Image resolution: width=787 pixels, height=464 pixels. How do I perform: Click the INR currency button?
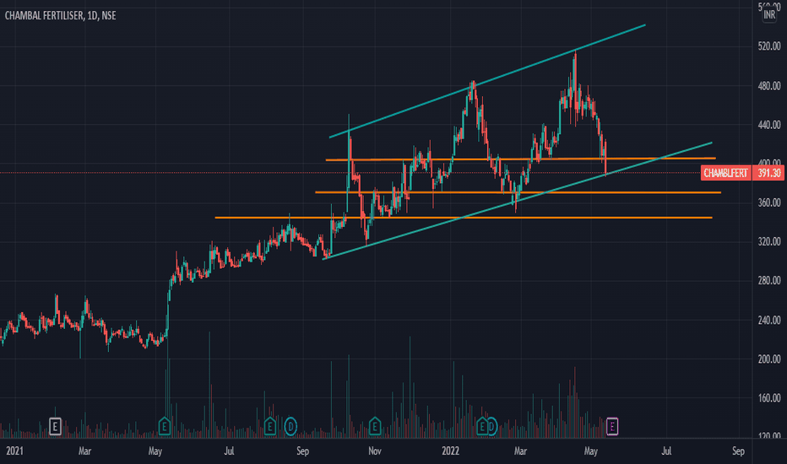coord(769,14)
